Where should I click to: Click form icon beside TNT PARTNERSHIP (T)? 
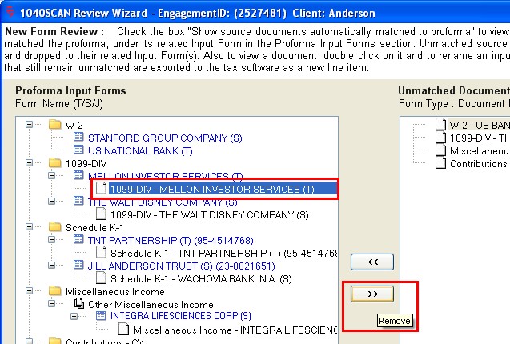coord(78,239)
